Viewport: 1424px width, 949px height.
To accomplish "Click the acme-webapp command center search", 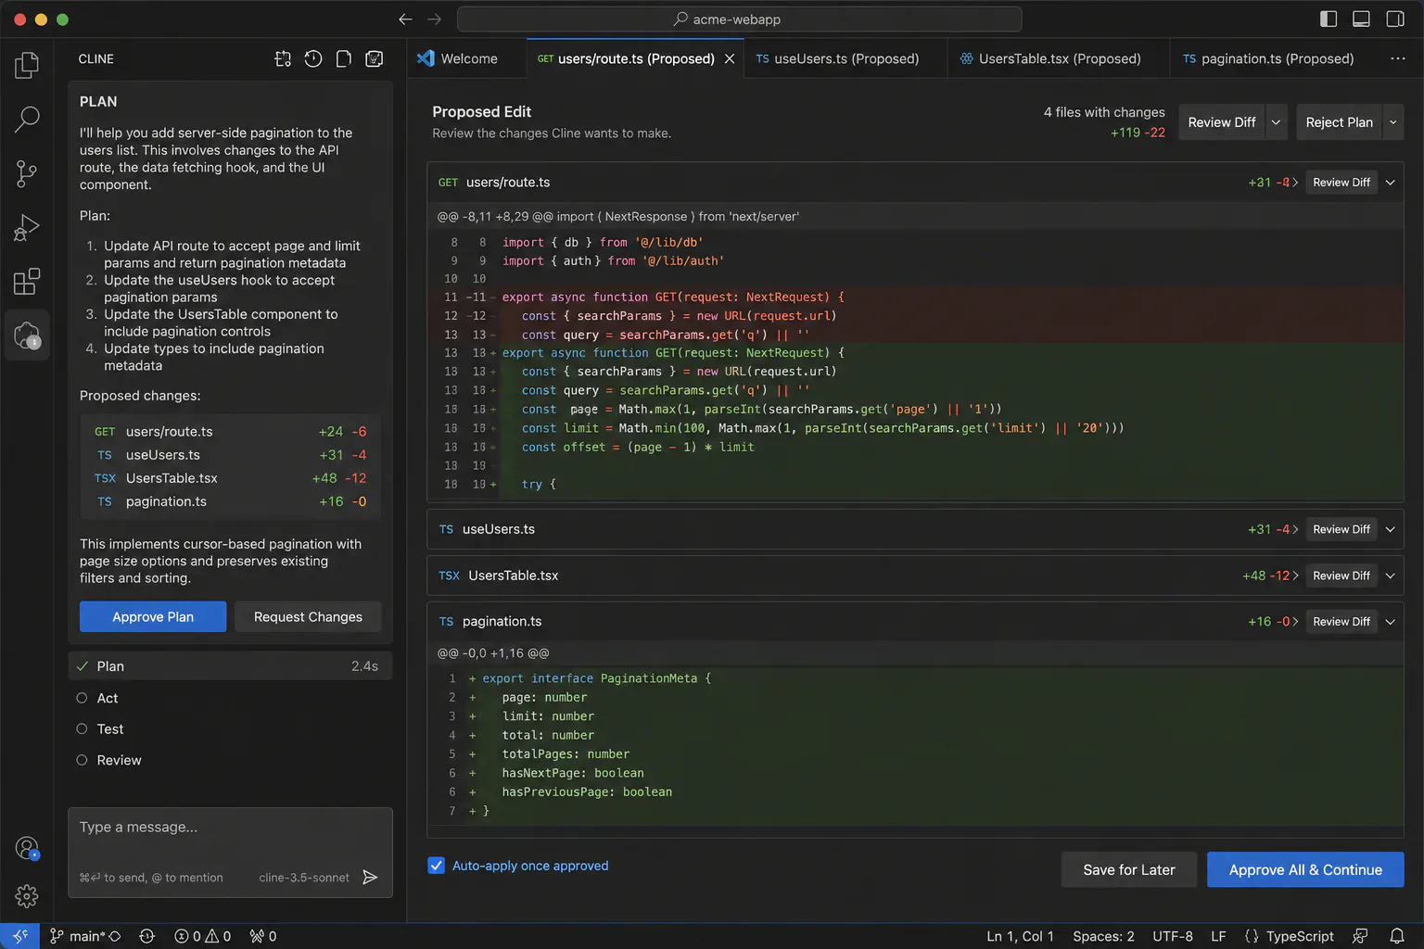I will (x=739, y=19).
